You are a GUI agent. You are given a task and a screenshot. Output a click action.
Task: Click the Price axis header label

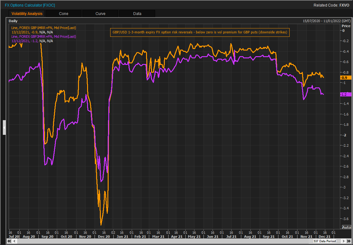[346, 26]
